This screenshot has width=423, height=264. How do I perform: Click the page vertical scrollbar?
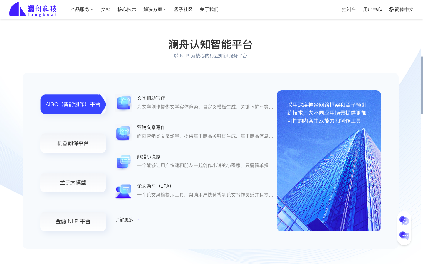click(422, 85)
